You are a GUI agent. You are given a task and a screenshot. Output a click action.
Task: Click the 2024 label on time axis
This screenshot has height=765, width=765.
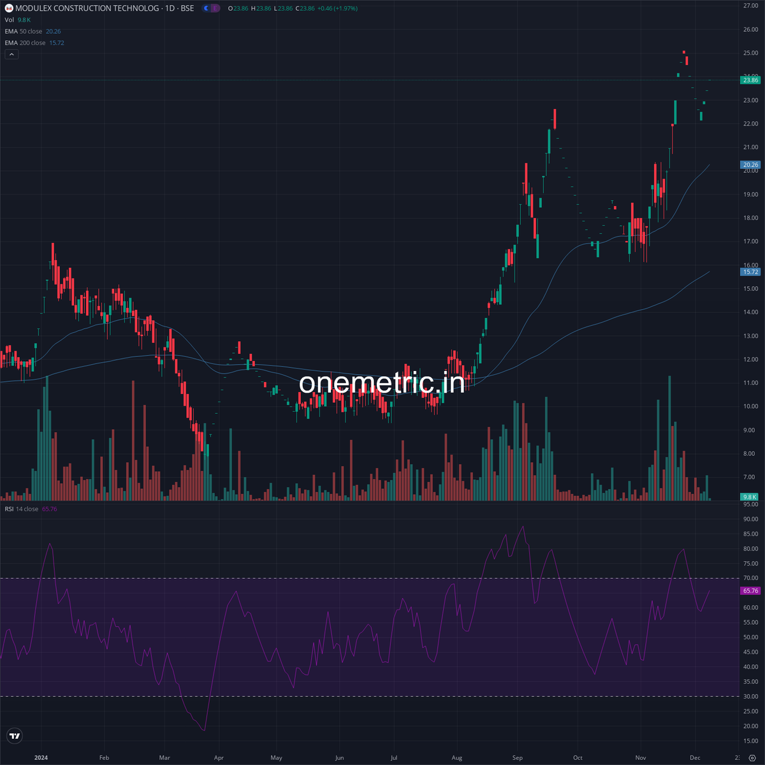[x=41, y=758]
